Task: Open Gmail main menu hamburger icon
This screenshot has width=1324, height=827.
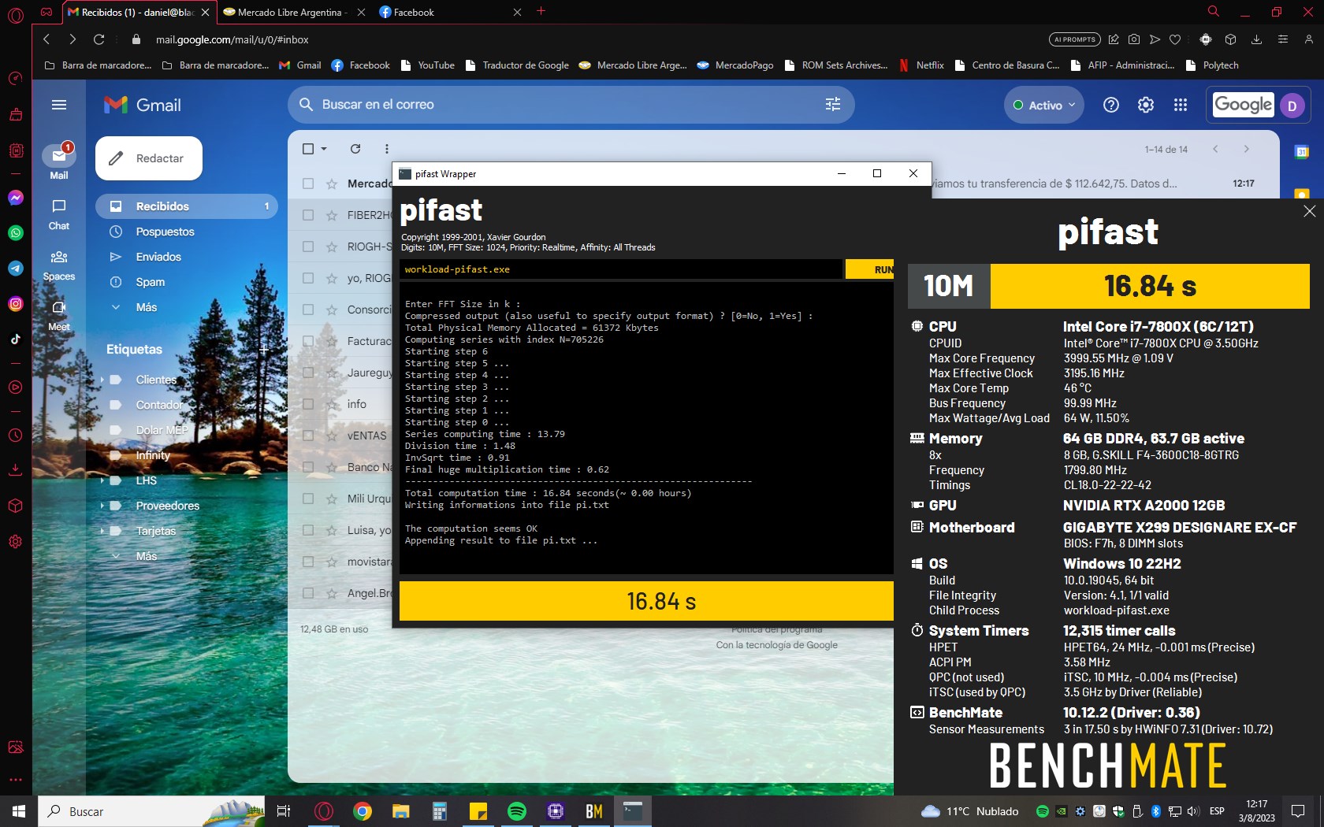Action: coord(59,105)
